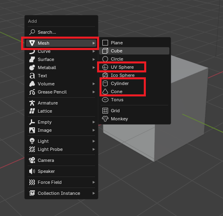This screenshot has width=223, height=216.
Task: Click the Speaker icon
Action: pos(32,171)
